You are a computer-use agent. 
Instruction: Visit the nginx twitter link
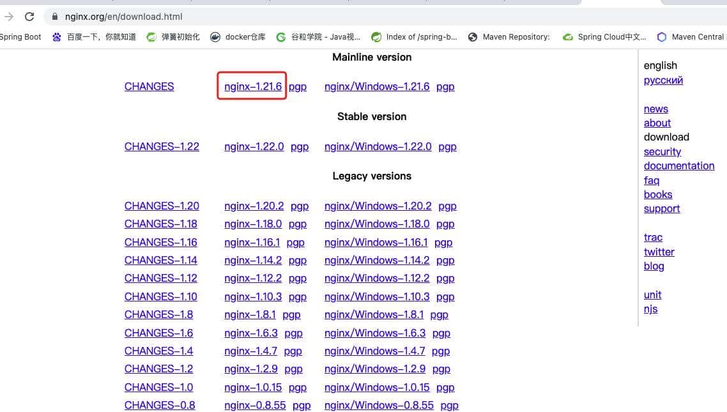(659, 252)
